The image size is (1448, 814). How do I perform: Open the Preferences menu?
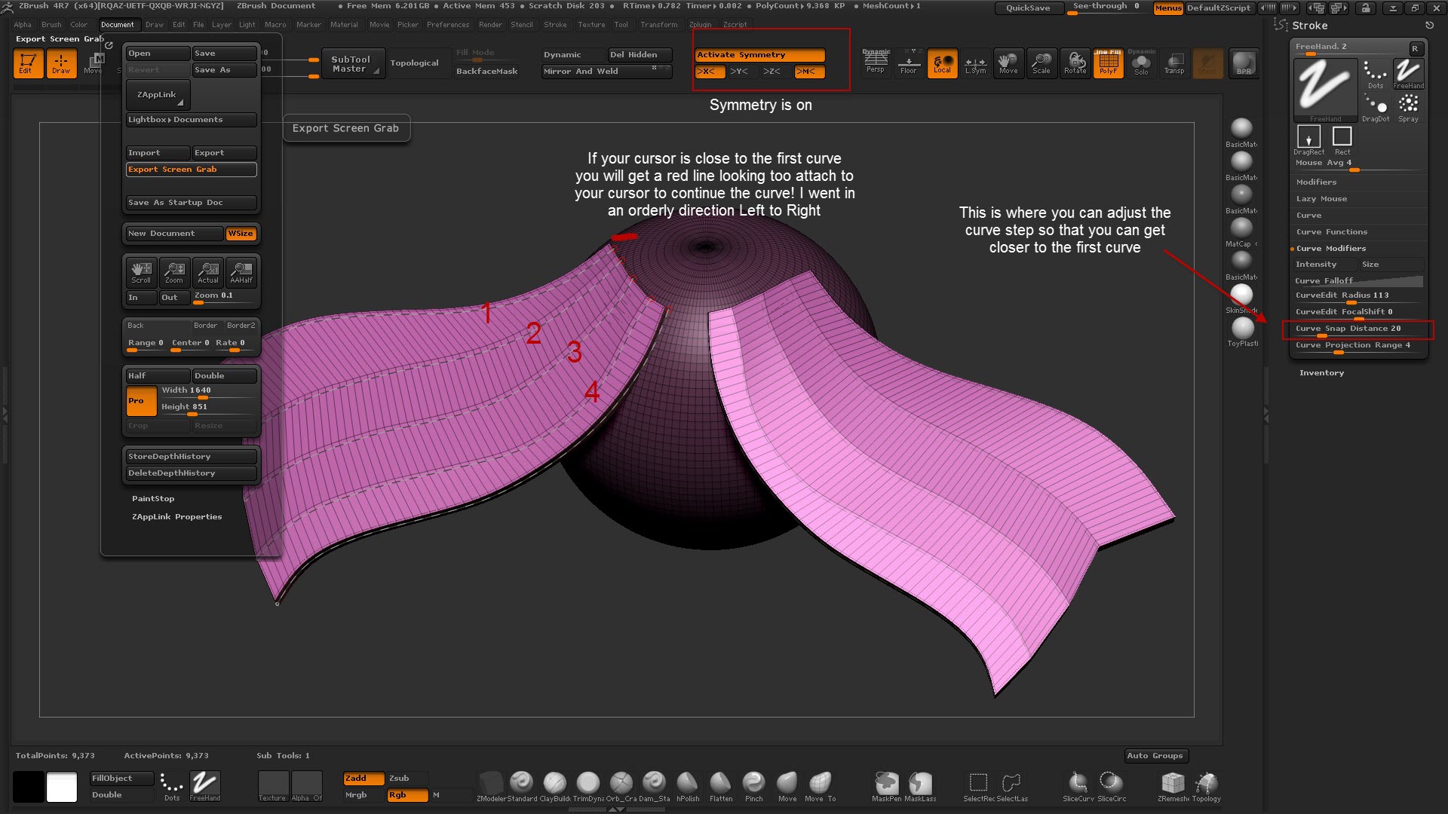coord(448,25)
